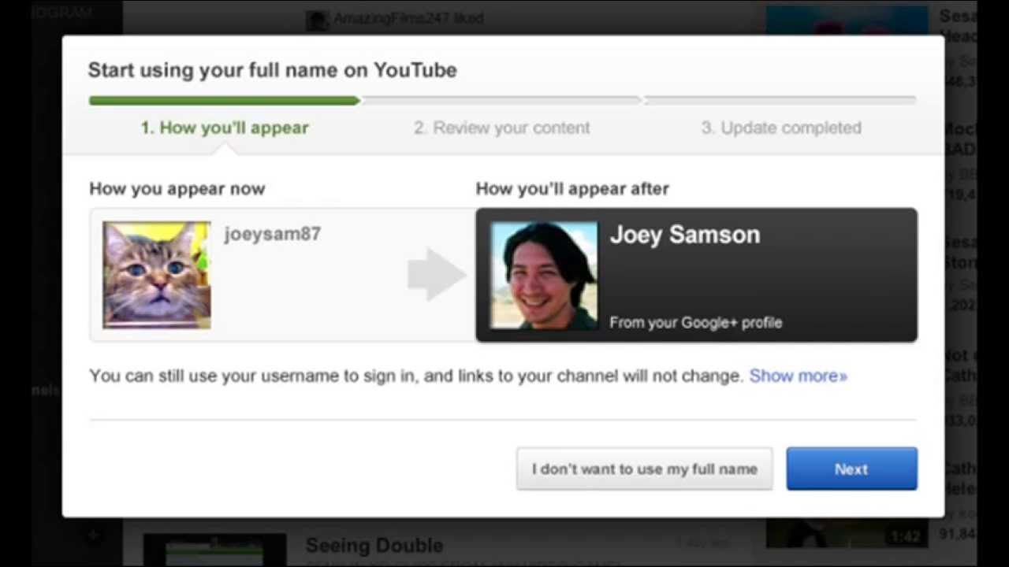Select step 1. How you'll appear
1009x567 pixels.
coord(225,128)
